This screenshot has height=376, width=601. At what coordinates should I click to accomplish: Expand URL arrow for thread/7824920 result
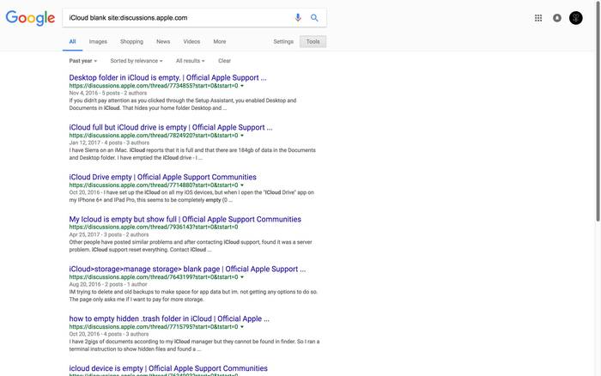click(242, 136)
